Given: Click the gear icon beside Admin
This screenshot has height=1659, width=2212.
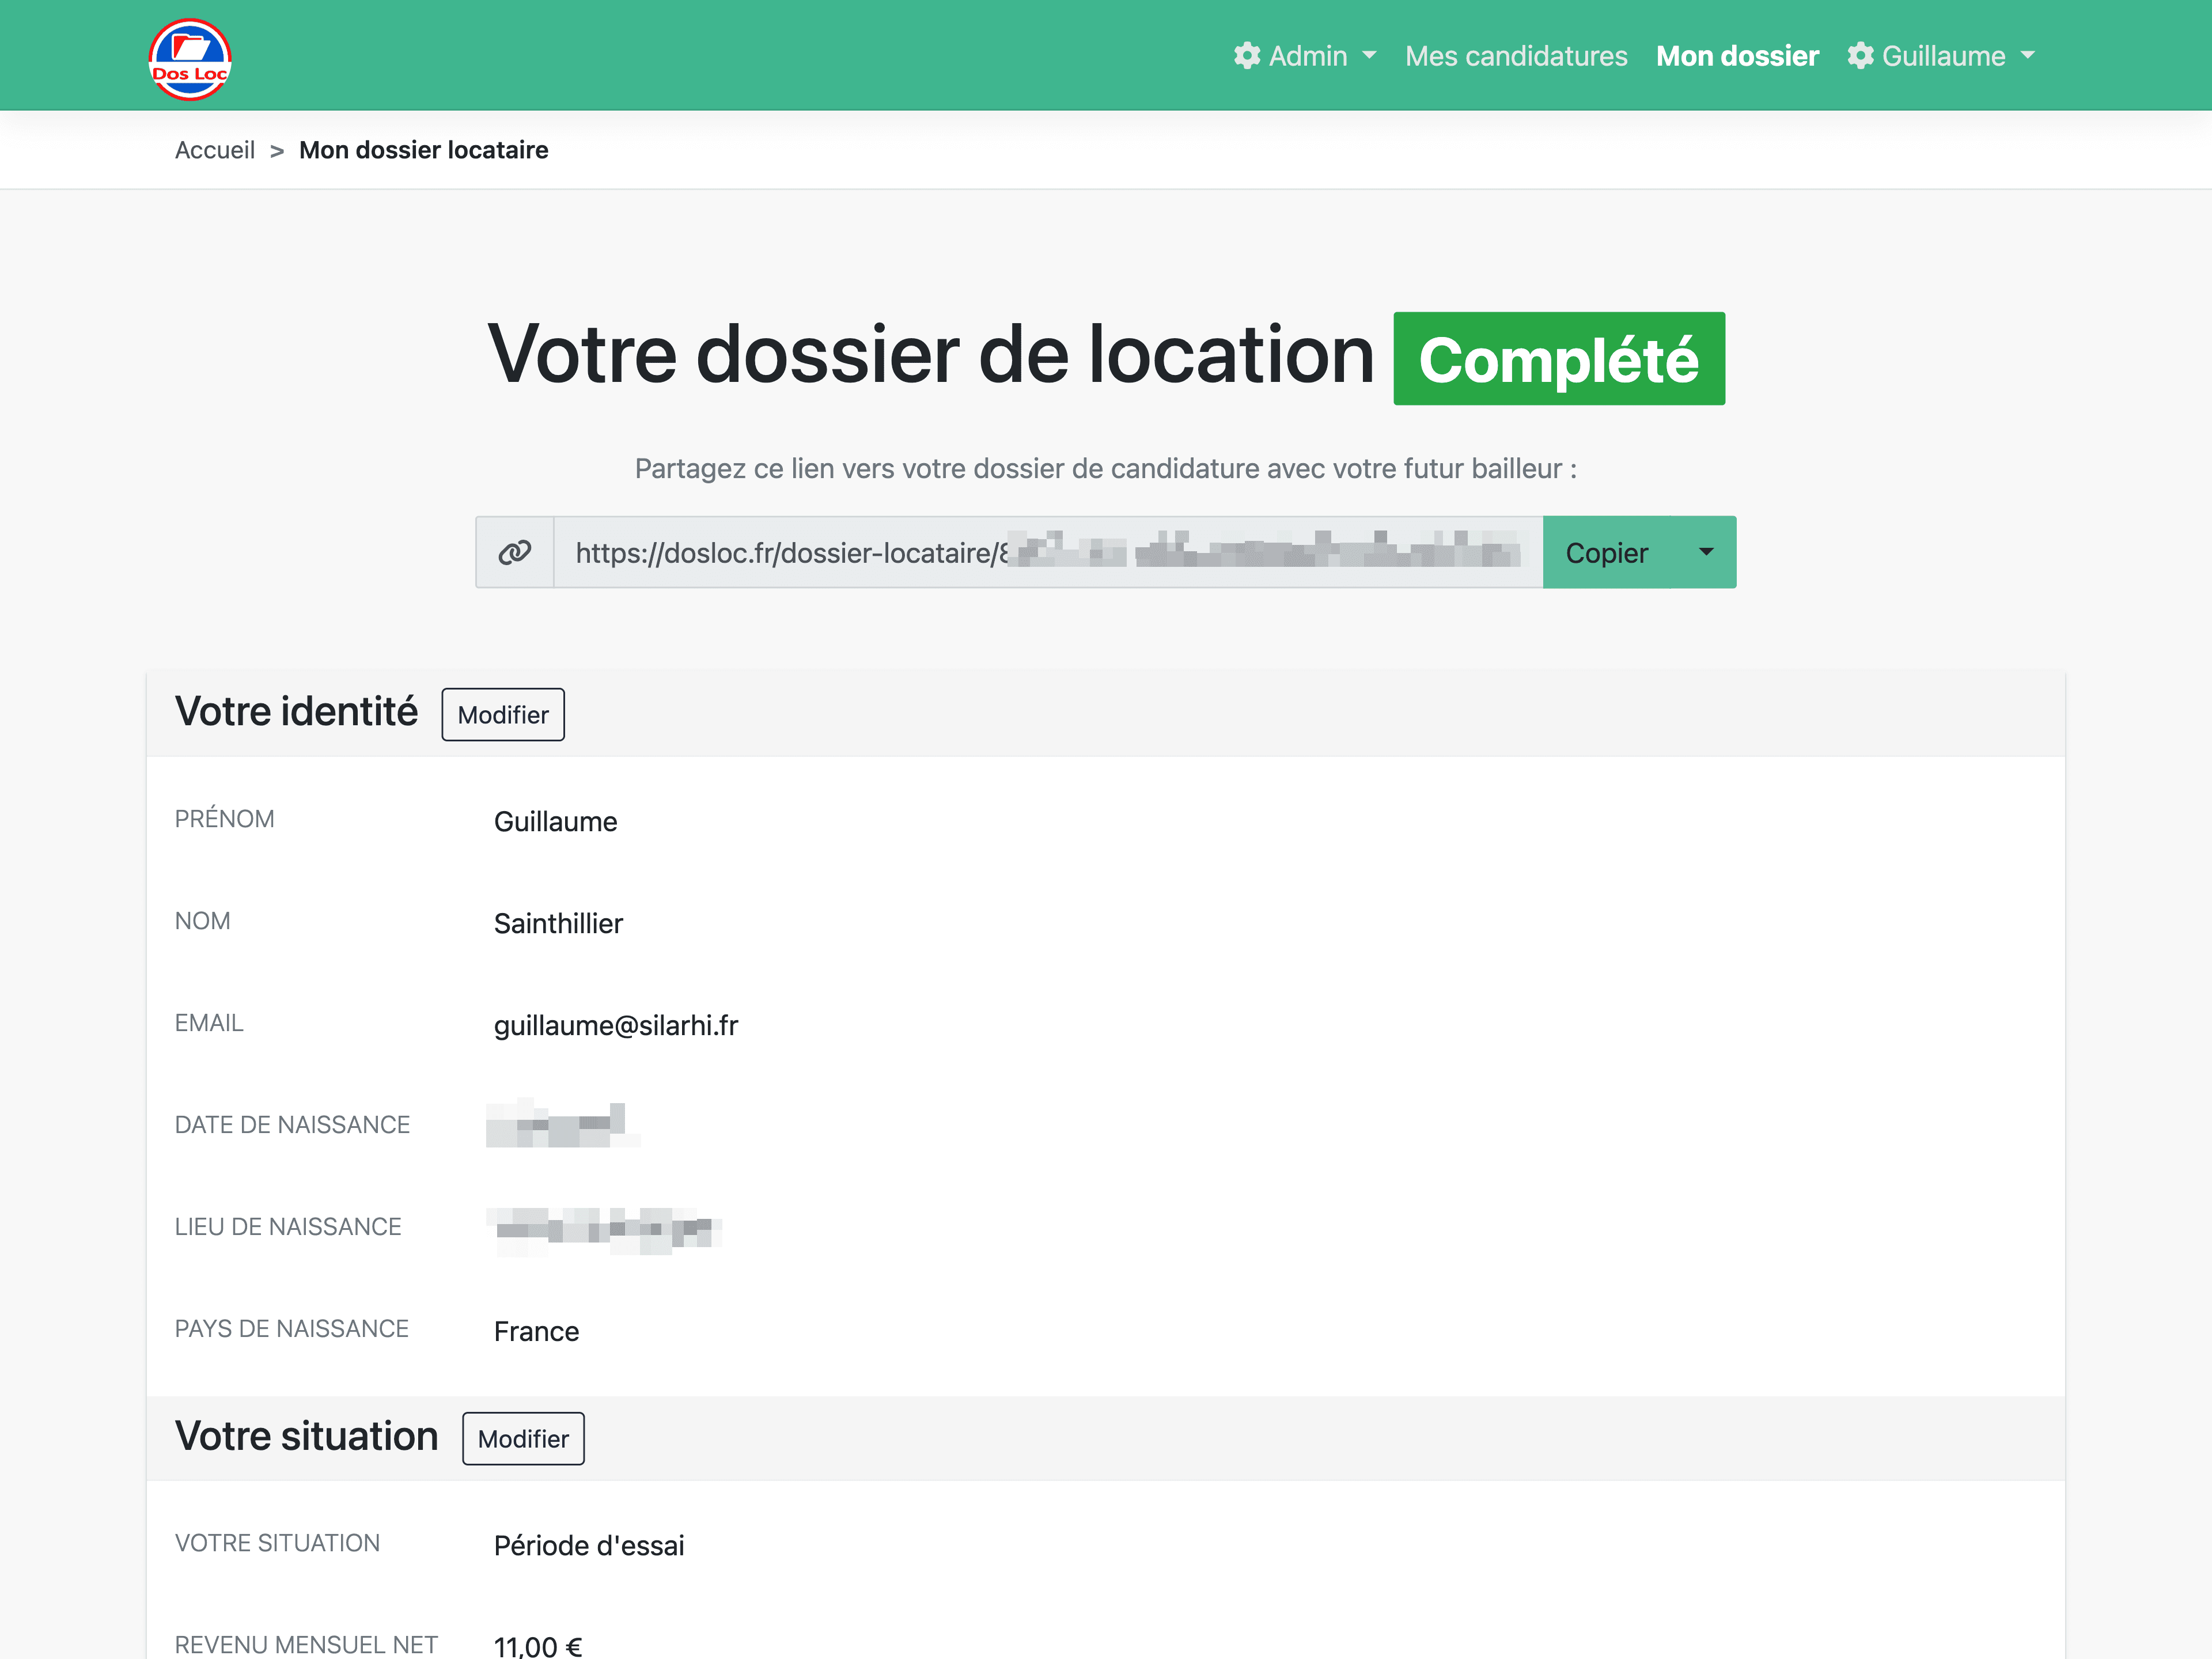Looking at the screenshot, I should pos(1247,56).
